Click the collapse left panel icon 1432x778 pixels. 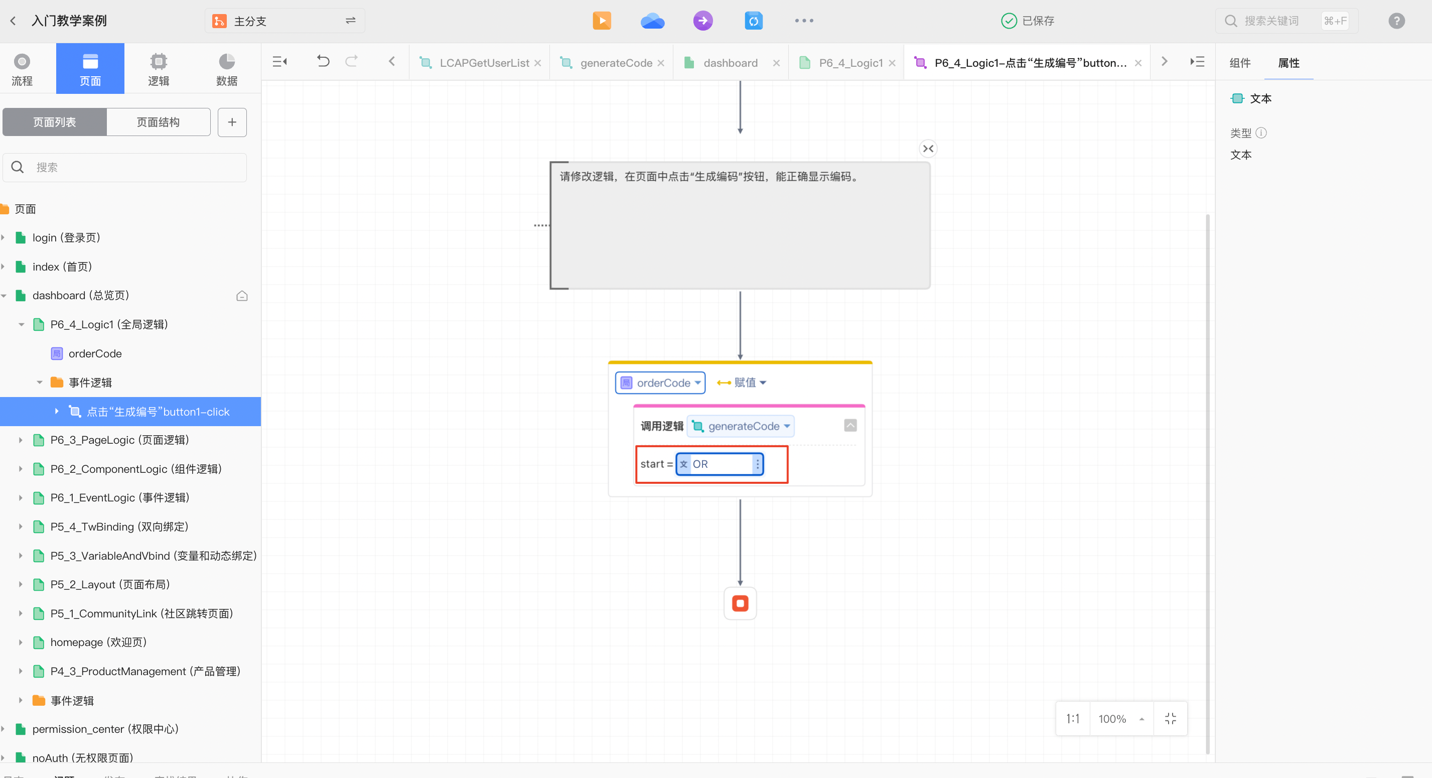point(280,62)
